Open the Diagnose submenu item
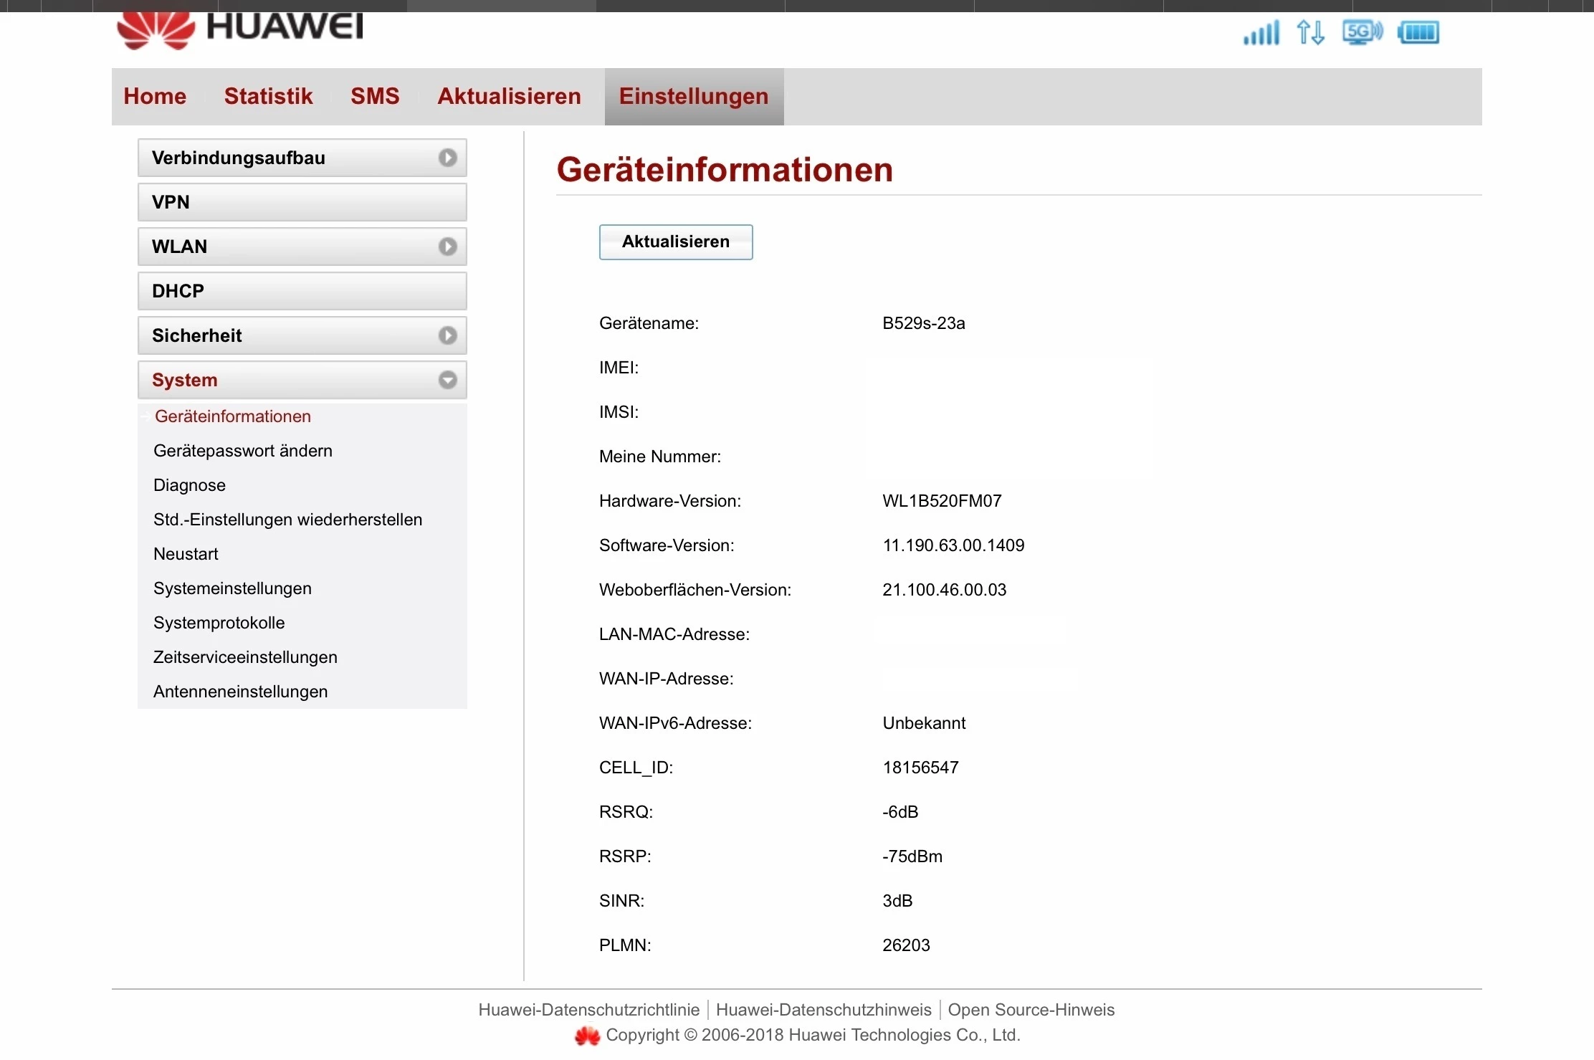 (189, 485)
